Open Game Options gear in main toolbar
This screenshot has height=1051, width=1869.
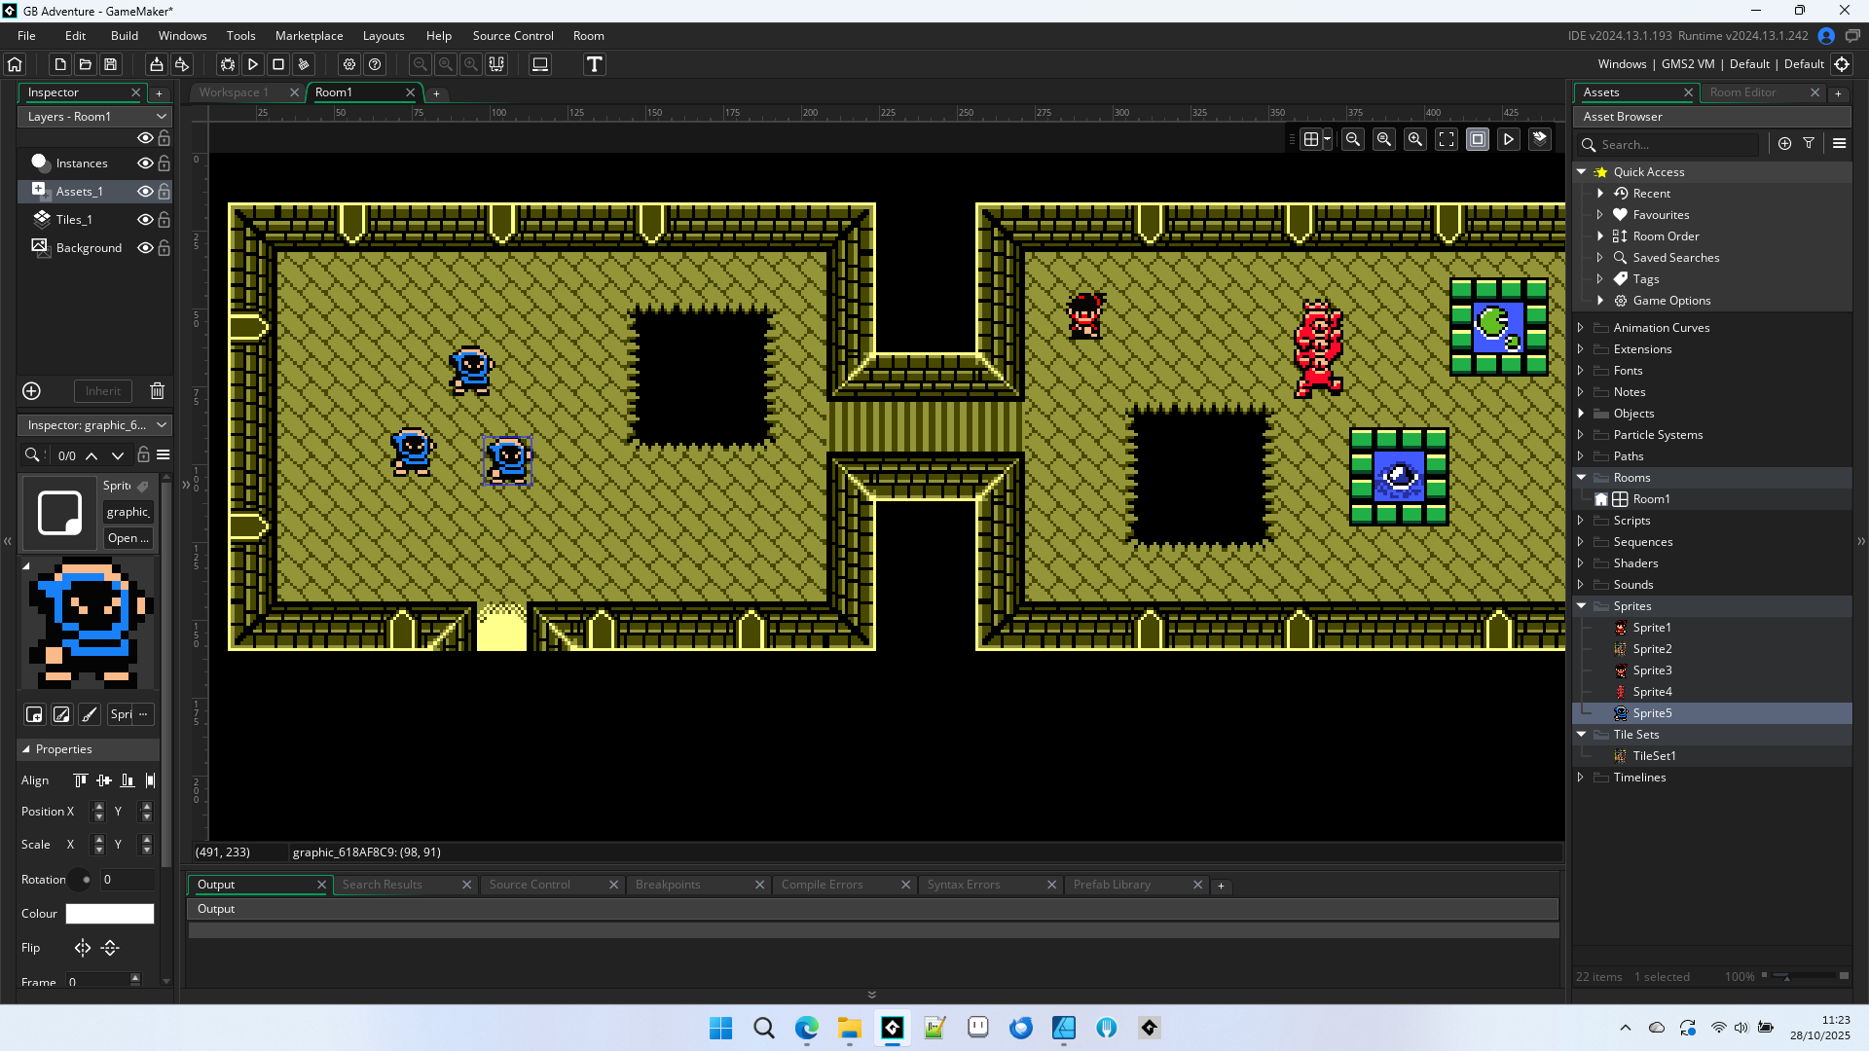pyautogui.click(x=349, y=64)
